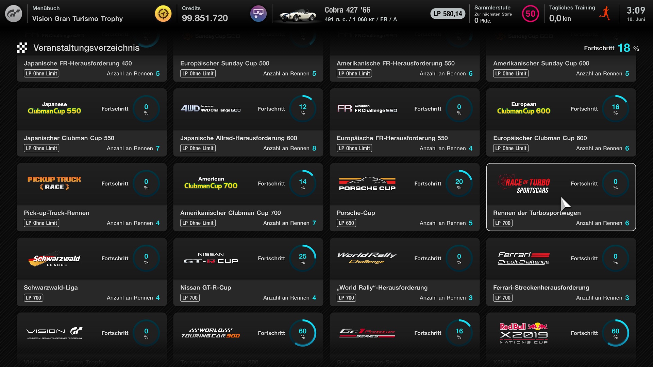The image size is (653, 367).
Task: Click World Touring Car 900 progress ring 60%
Action: click(302, 333)
